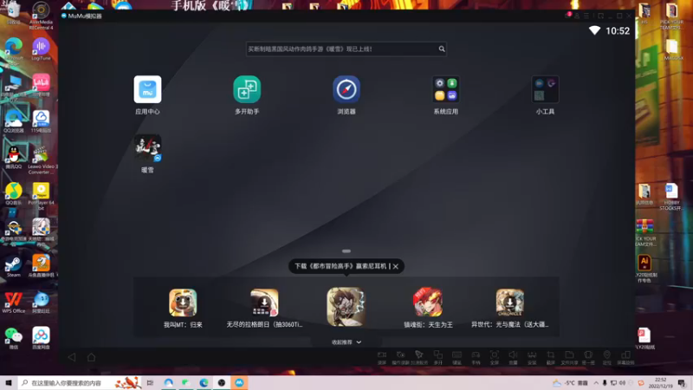This screenshot has height=390, width=693.
Task: Open the Windows Start menu
Action: click(9, 382)
